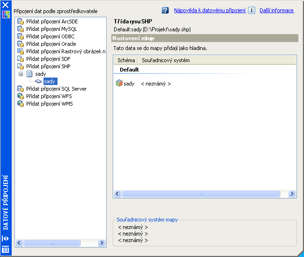Click the Souřadnicový systém column header
Image resolution: width=304 pixels, height=257 pixels.
pyautogui.click(x=166, y=60)
